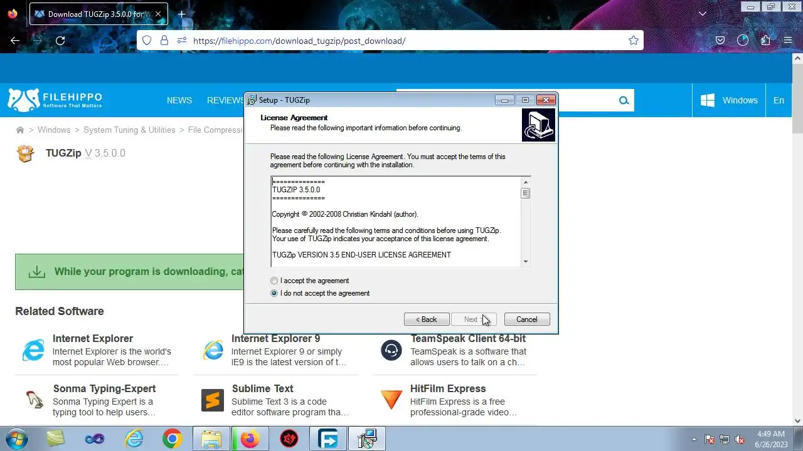Expand the list all tabs dropdown
The height and width of the screenshot is (451, 803).
(703, 14)
